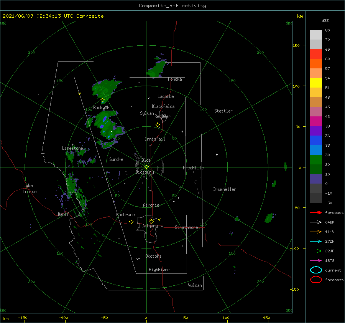Click the 150 km label on right axis
The image size is (345, 323).
click(x=296, y=45)
